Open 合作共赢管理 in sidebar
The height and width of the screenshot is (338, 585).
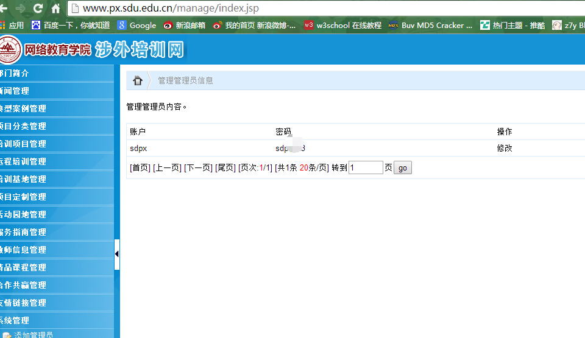(57, 285)
